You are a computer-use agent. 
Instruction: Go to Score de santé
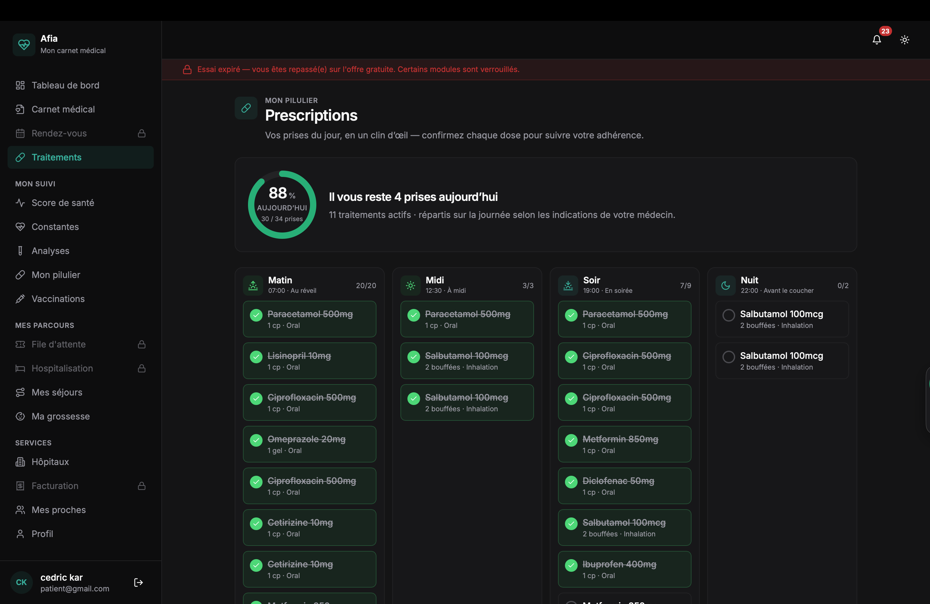pyautogui.click(x=80, y=203)
